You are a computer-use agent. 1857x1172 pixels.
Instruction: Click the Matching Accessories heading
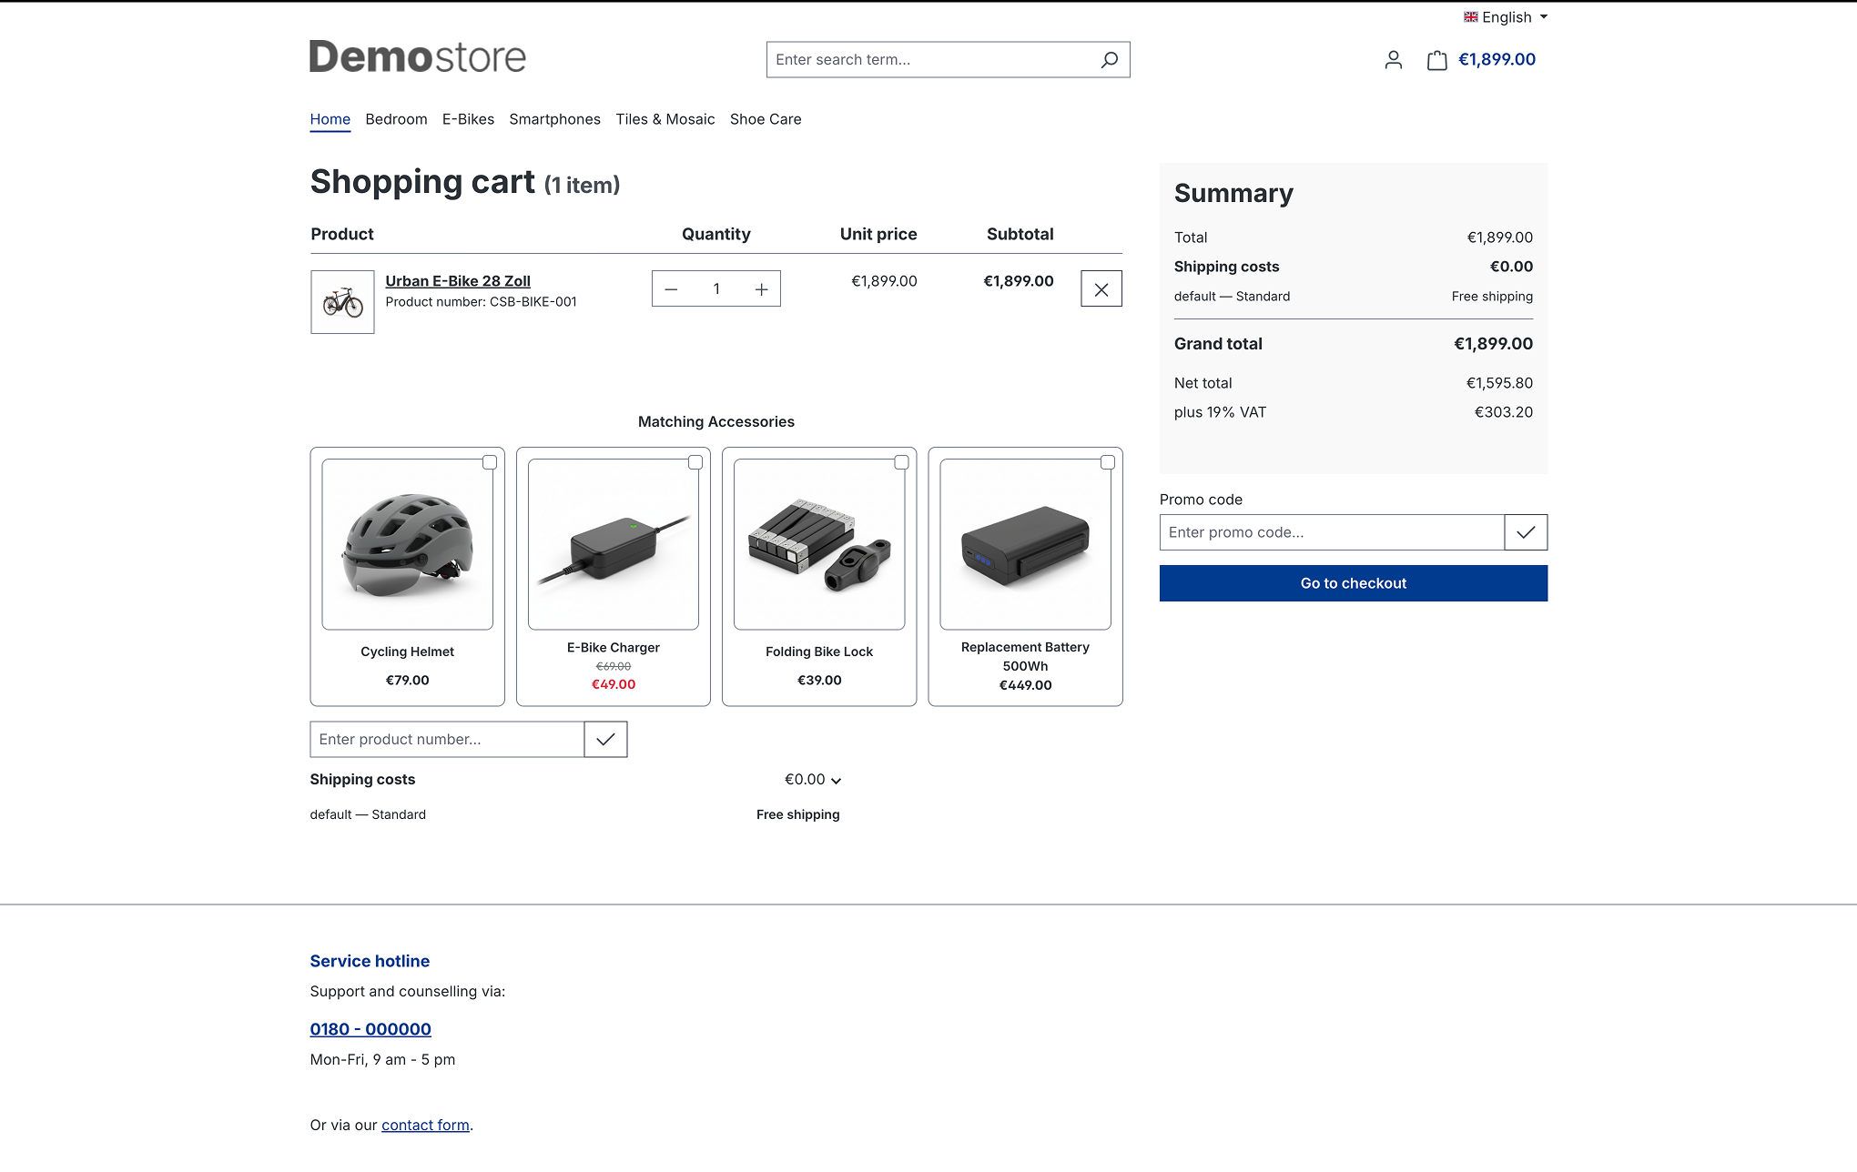point(716,422)
